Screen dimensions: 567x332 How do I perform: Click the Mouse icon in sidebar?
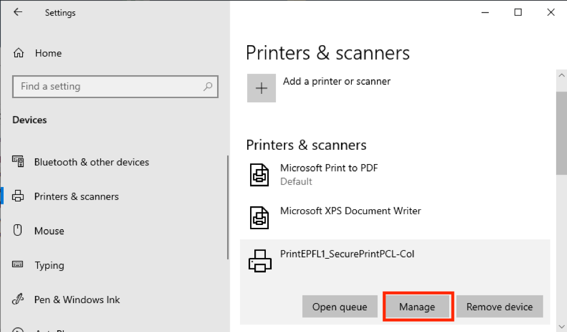click(17, 230)
